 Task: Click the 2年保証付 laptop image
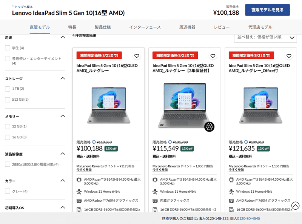click(185, 105)
